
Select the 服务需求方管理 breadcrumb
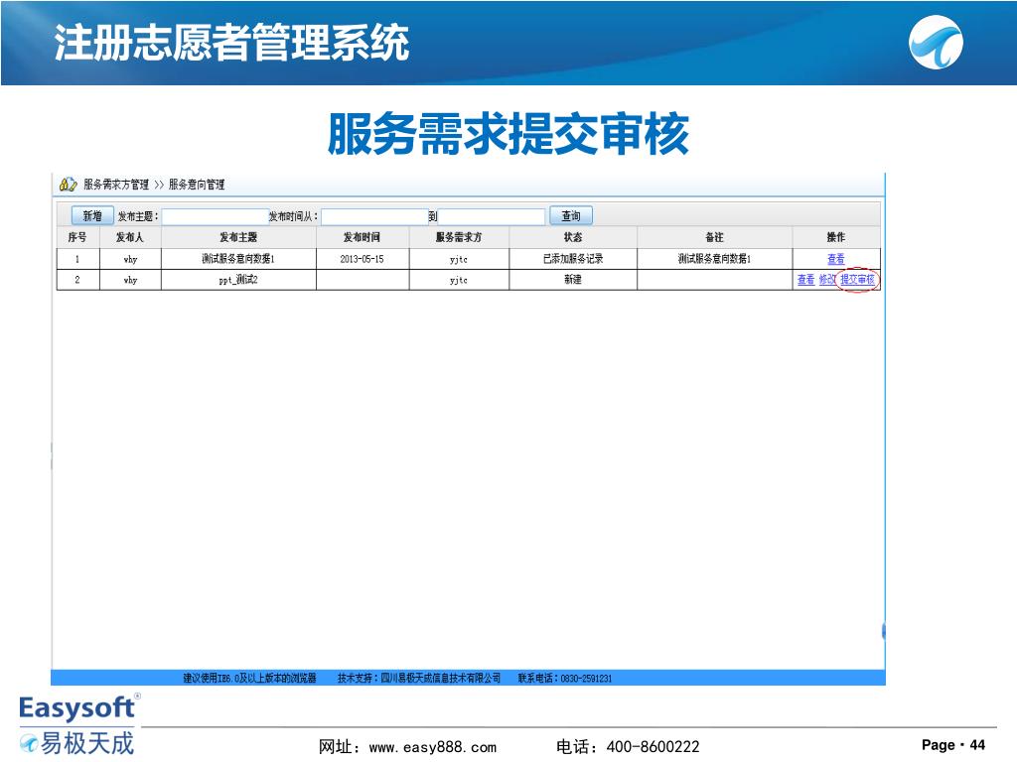point(116,185)
